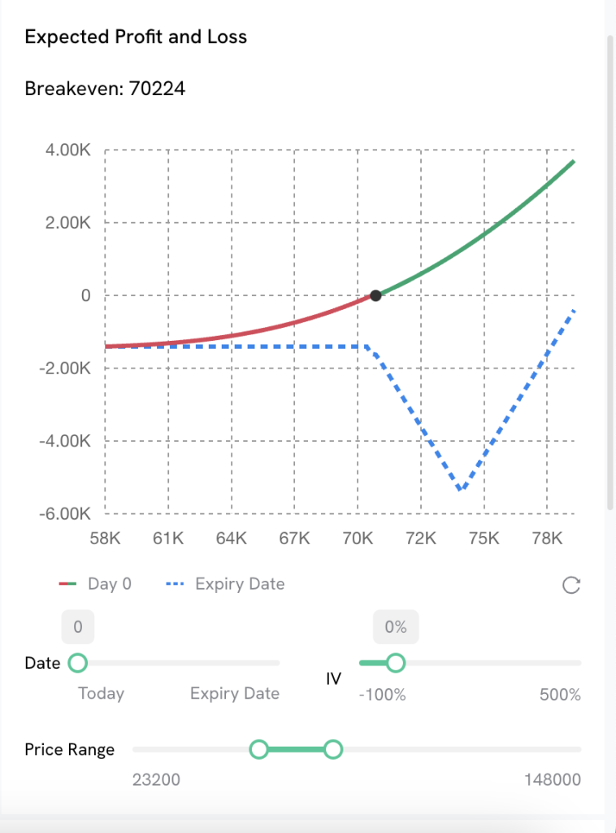Toggle the dotted Expiry Date legend series
Image resolution: width=616 pixels, height=833 pixels.
(225, 584)
